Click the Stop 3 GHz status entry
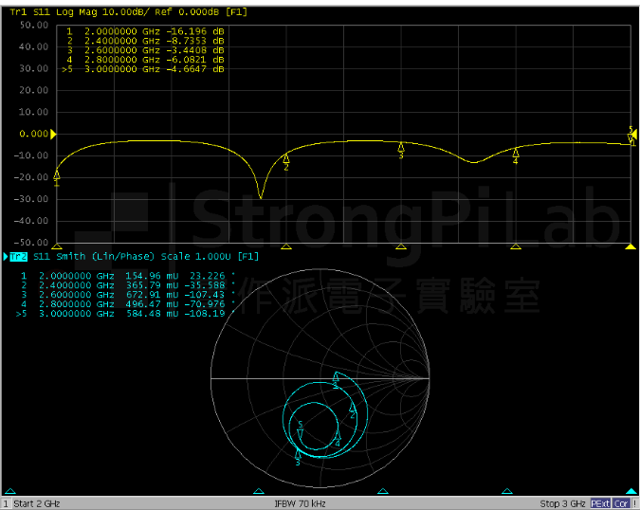The height and width of the screenshot is (510, 640). (563, 504)
